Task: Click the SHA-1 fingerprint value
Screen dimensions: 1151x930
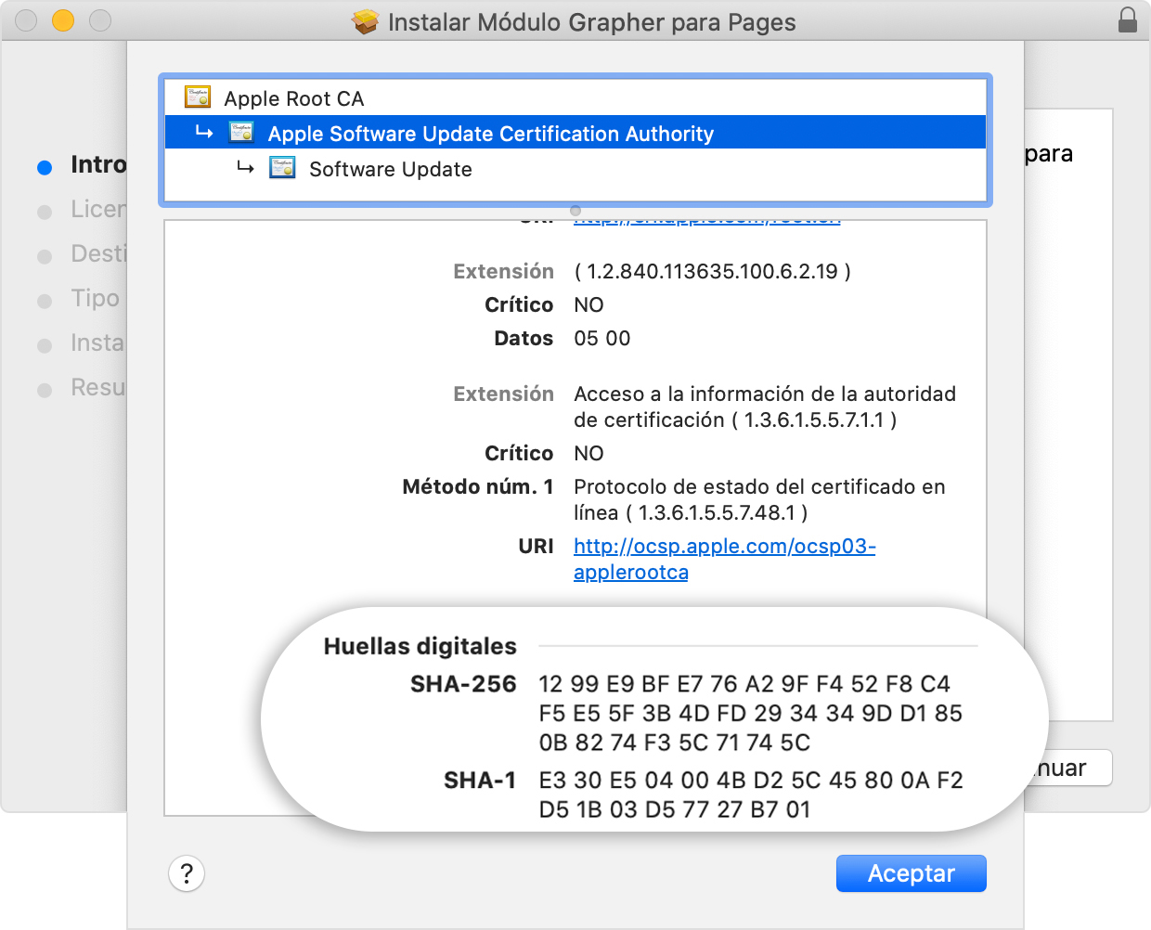Action: coord(751,794)
